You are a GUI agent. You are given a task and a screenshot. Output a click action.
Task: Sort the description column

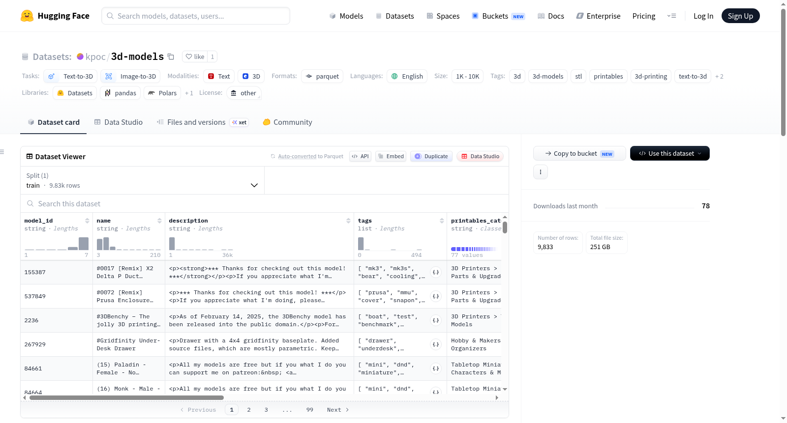pyautogui.click(x=348, y=221)
